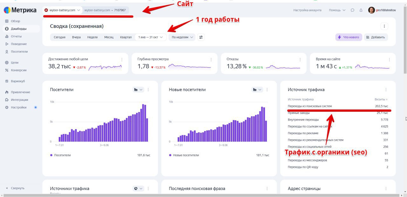Open menu of Время на сайте card
This screenshot has width=407, height=197.
tap(390, 59)
